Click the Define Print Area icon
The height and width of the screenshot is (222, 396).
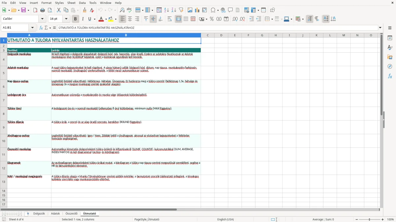coord(247,10)
